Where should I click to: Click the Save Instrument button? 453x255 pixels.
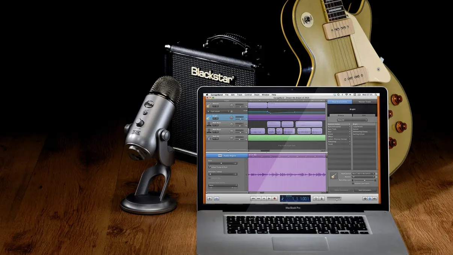point(365,190)
